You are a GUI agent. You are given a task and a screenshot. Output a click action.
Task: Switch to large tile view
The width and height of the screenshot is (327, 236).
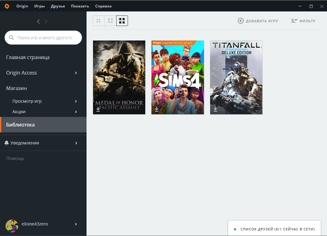[122, 21]
